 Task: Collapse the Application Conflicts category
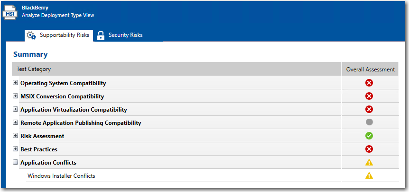(16, 163)
